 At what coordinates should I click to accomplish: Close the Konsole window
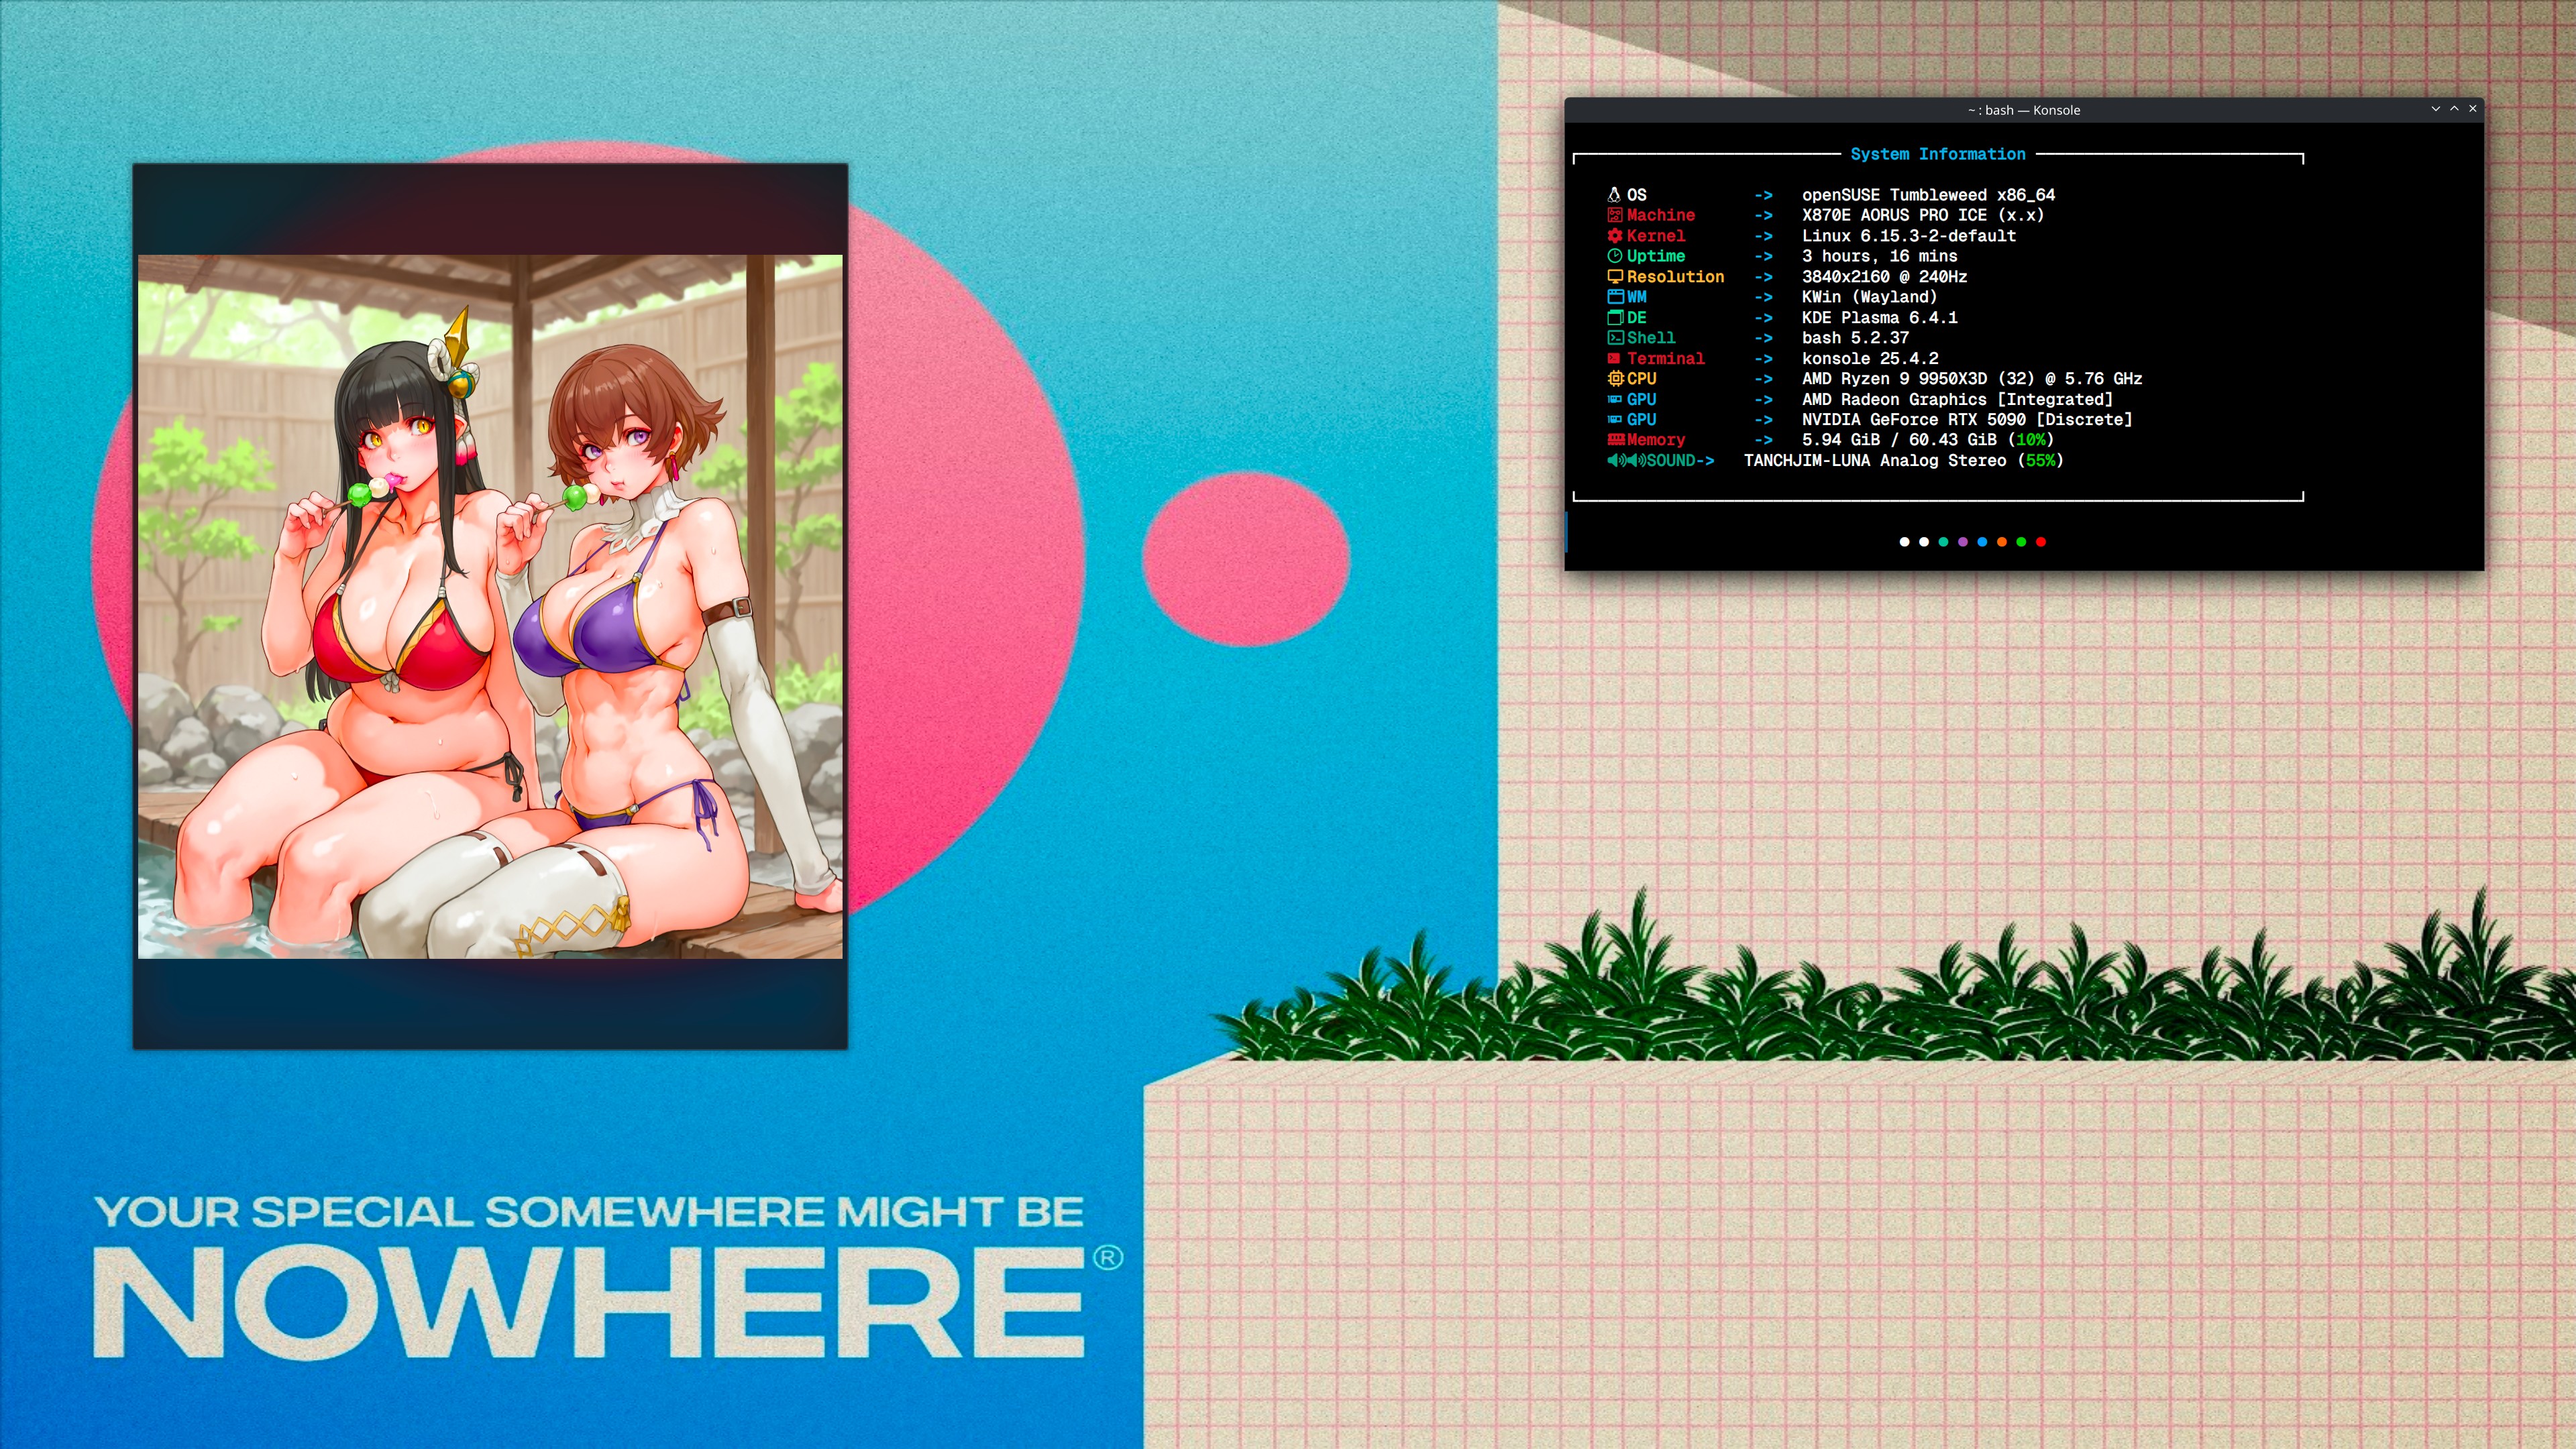[2473, 109]
